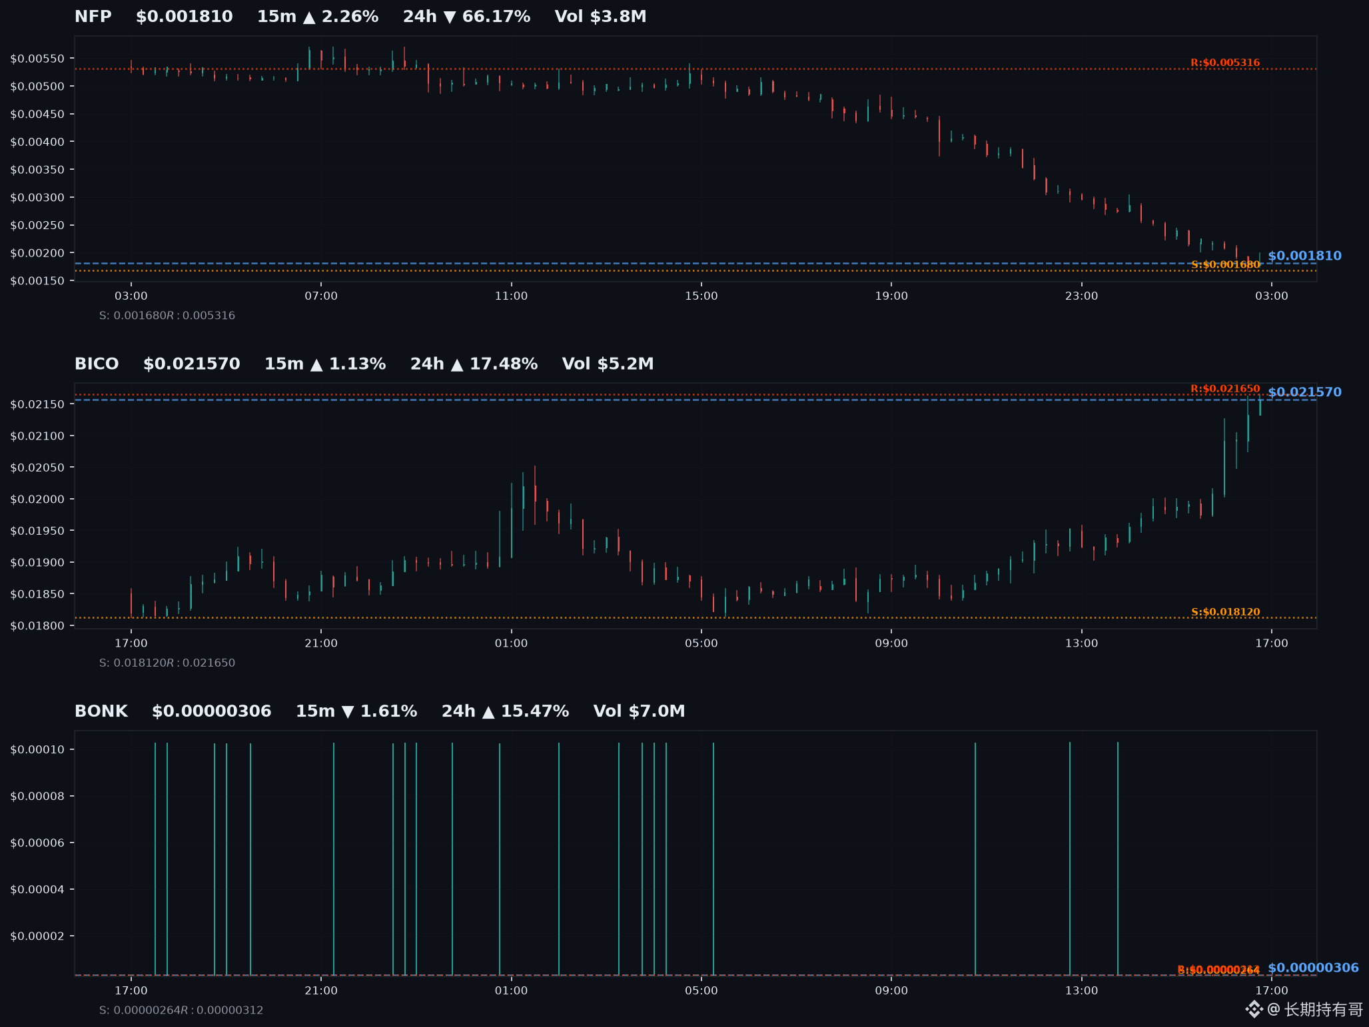Select the $0.02150 axis label
This screenshot has width=1369, height=1027.
[37, 404]
